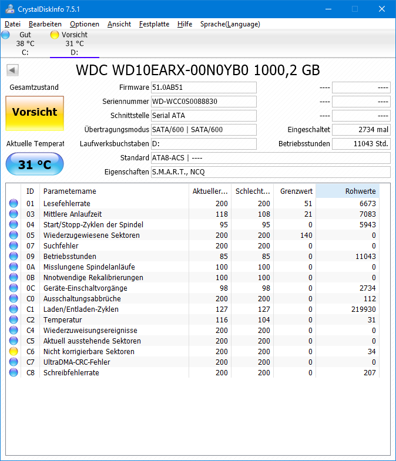This screenshot has width=396, height=461.
Task: Click the raw value 6673
Action: [x=367, y=204]
